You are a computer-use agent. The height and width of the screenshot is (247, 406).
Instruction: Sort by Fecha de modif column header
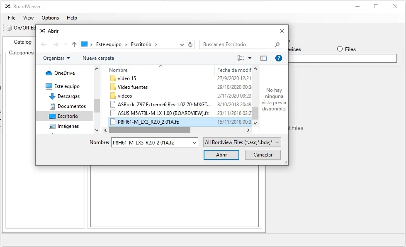pyautogui.click(x=233, y=70)
